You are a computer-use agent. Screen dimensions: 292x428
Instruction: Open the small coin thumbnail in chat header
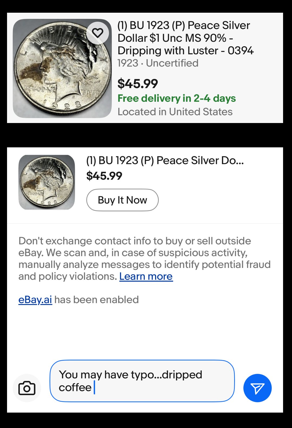[x=47, y=182]
